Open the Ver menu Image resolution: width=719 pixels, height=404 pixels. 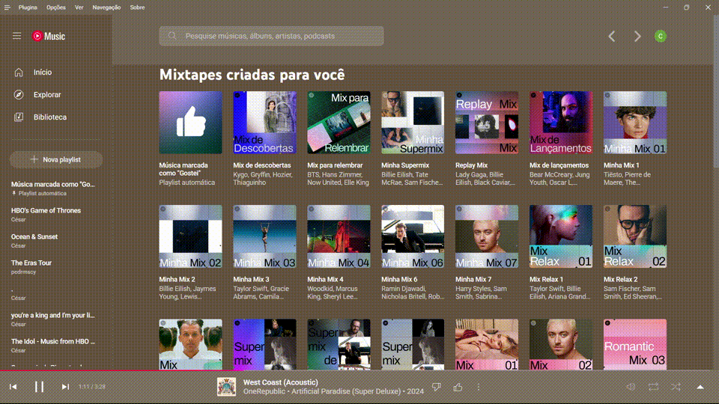click(x=79, y=7)
